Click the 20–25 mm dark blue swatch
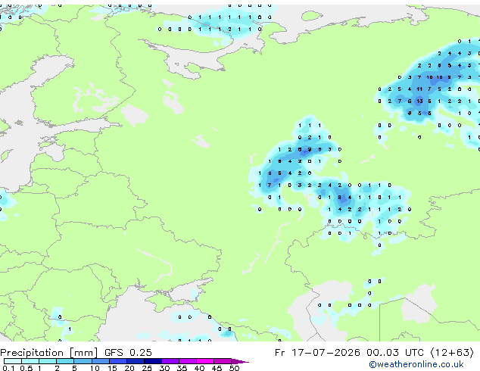Viewport: 480px width, 371px height. pos(135,361)
